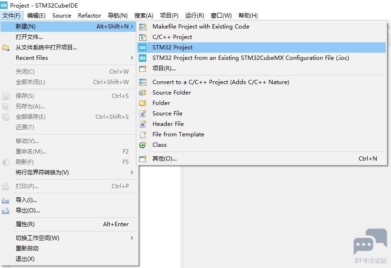Expand the 新建(N) submenu arrow

132,27
